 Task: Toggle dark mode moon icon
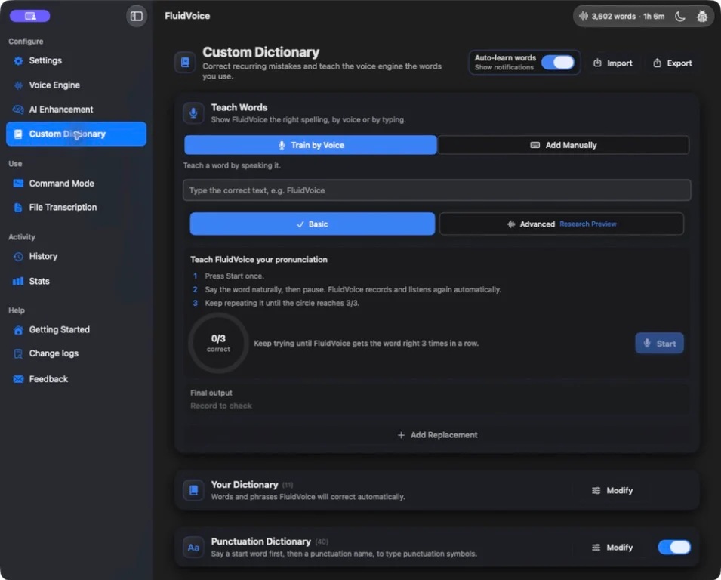coord(680,17)
